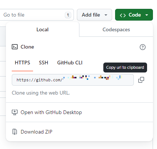The width and height of the screenshot is (157, 149).
Task: Switch to the Local tab
Action: [x=43, y=29]
